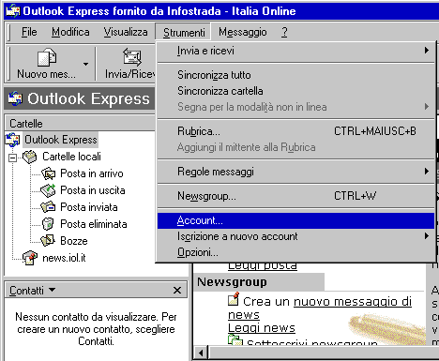Select the Posta in uscita folder icon
439x361 pixels.
pyautogui.click(x=48, y=190)
